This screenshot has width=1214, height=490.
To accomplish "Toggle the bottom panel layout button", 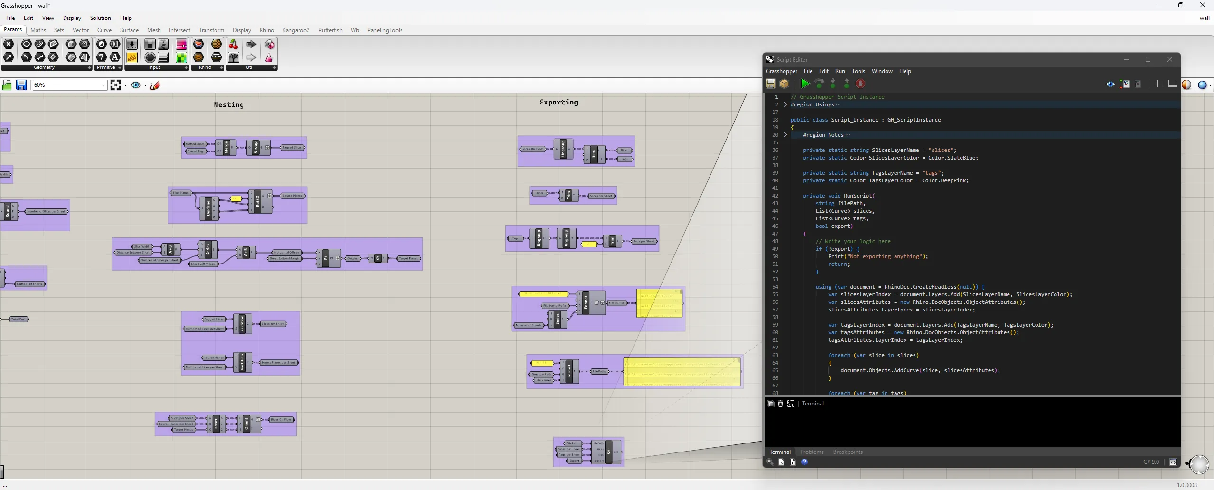I will (1172, 84).
